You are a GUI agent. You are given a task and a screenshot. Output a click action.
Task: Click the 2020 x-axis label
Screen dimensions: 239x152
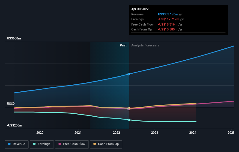40,133
